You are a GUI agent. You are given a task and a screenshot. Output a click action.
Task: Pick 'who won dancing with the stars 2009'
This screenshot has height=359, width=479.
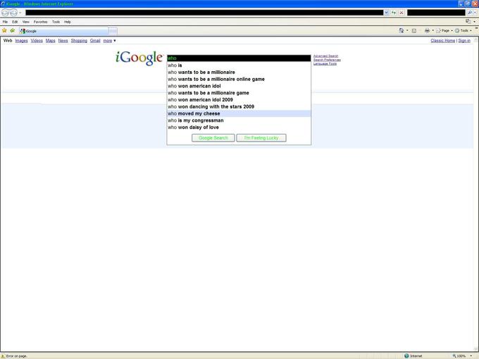[x=239, y=106]
